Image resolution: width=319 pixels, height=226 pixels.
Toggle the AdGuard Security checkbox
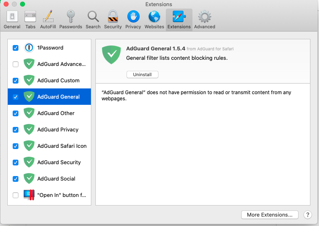(16, 162)
